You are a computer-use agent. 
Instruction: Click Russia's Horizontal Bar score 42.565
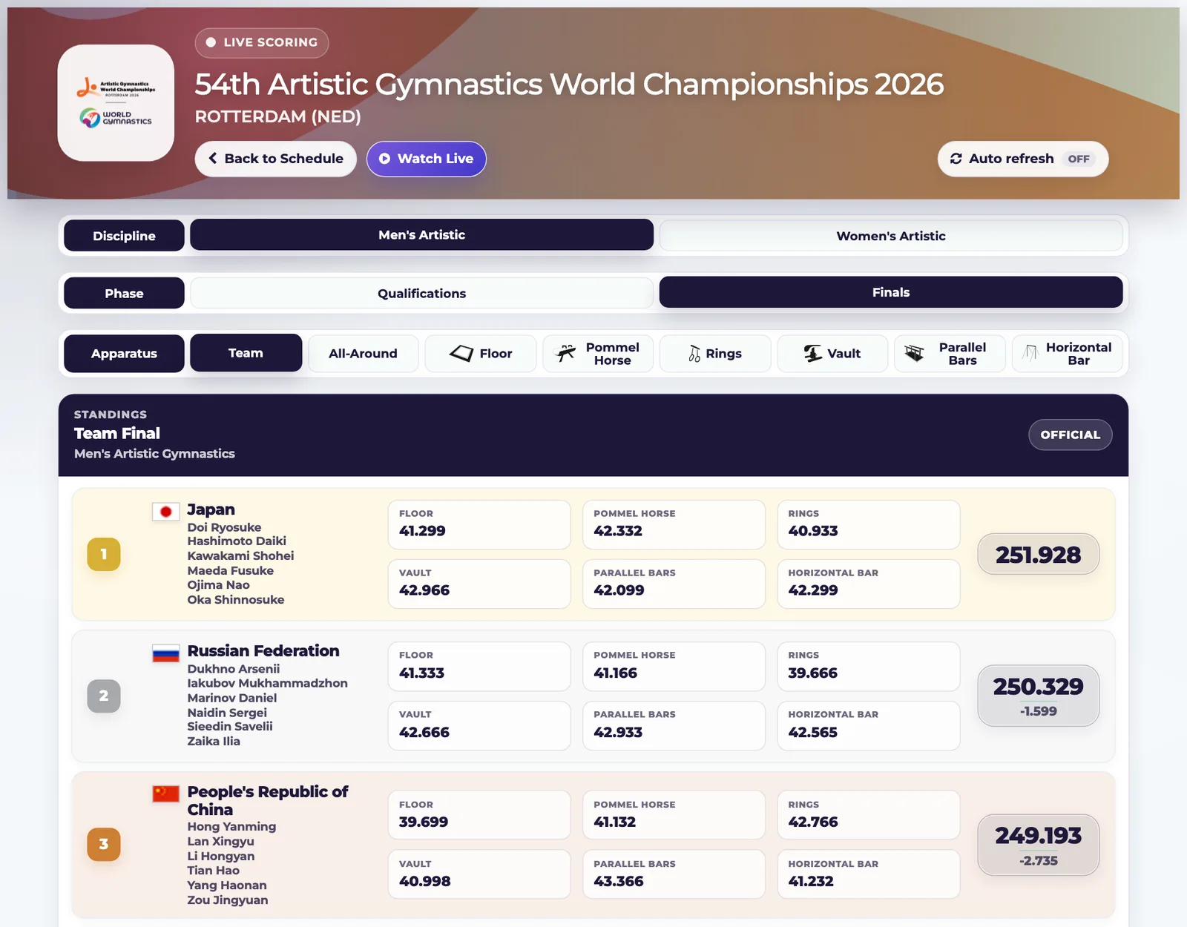(812, 732)
